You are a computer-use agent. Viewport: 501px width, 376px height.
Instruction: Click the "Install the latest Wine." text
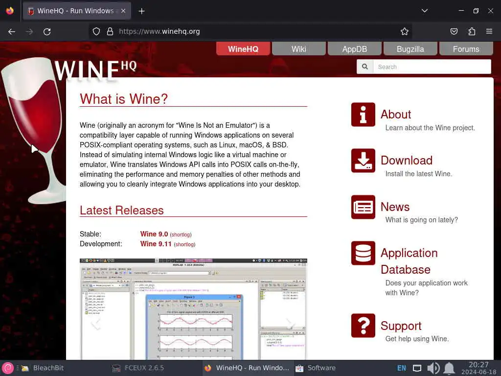pos(419,174)
